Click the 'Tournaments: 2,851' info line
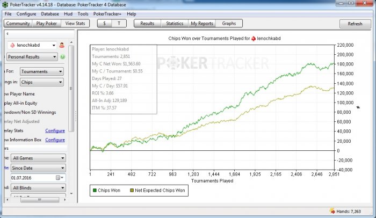 pos(111,56)
